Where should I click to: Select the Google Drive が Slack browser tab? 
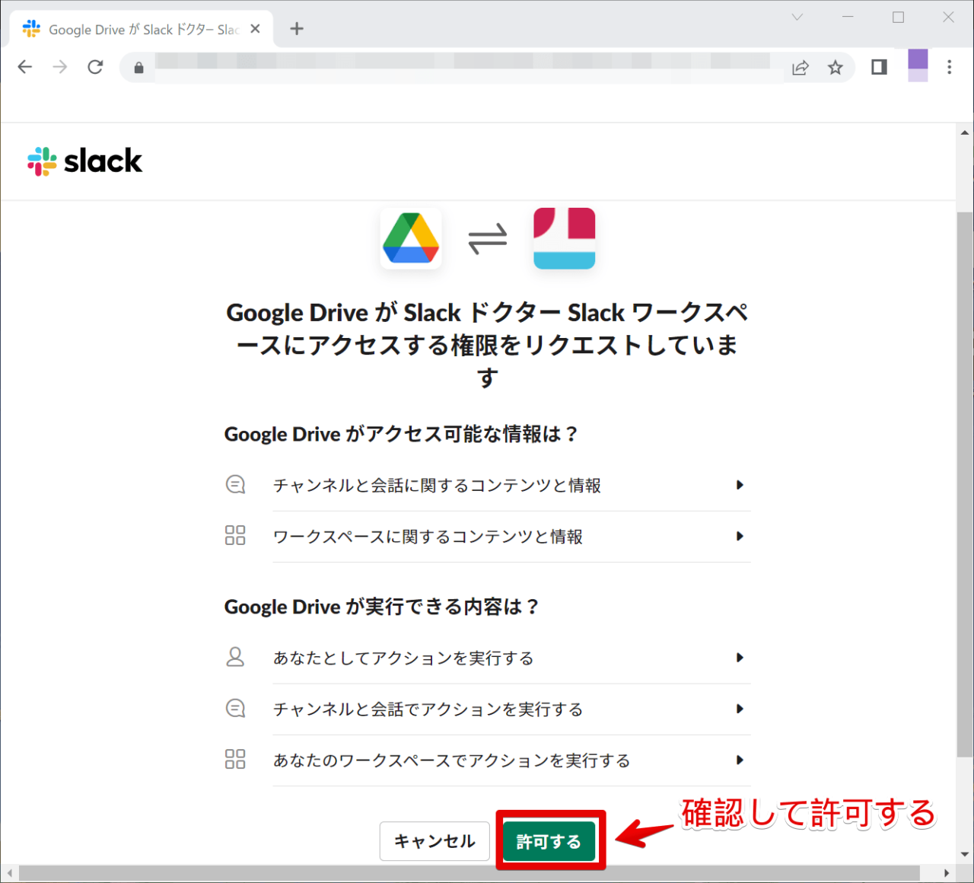[x=142, y=29]
